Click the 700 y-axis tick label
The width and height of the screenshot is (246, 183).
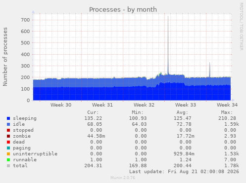[25, 20]
